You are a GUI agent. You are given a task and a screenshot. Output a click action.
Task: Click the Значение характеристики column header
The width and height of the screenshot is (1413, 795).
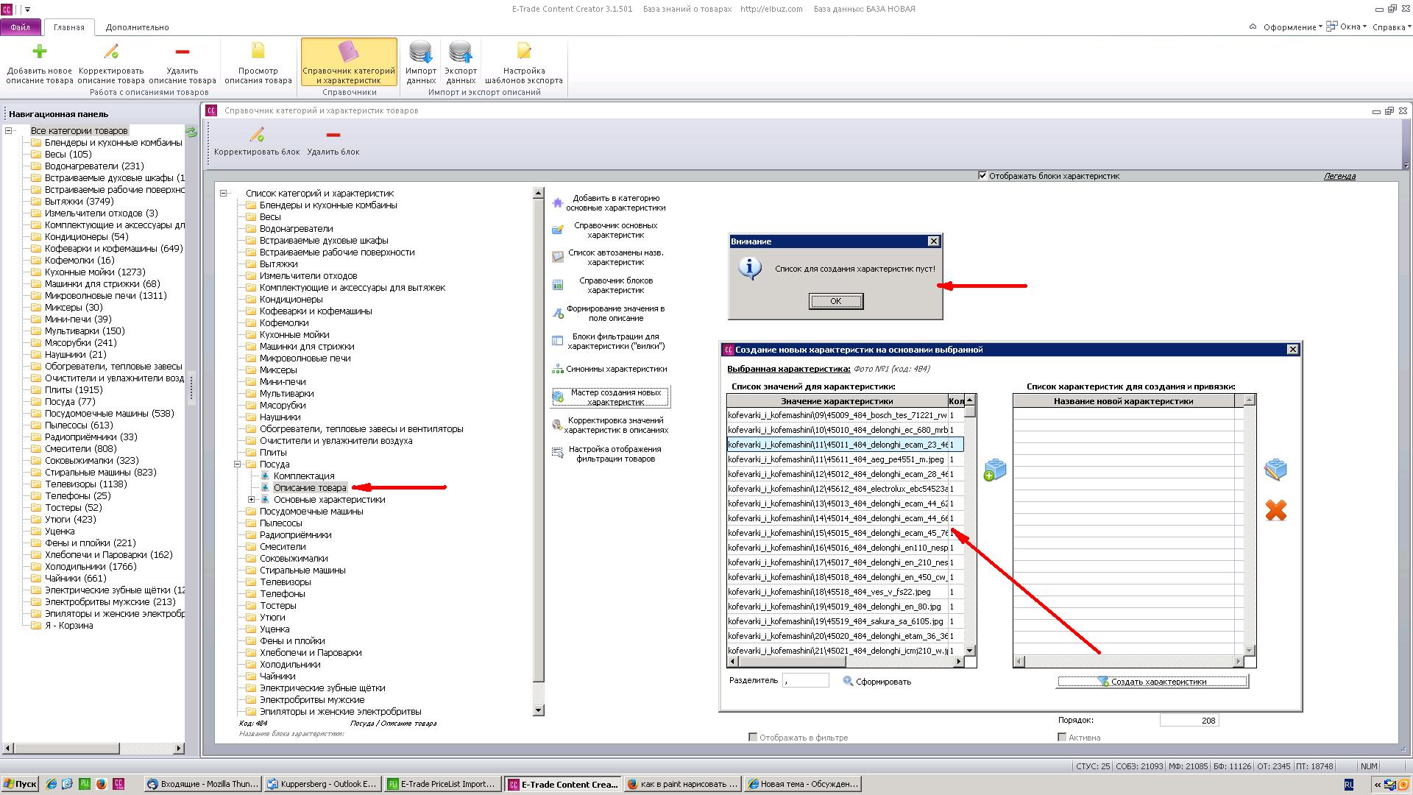click(x=837, y=401)
